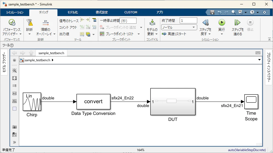Screen dimensions: 273x153
Task: Step the simulation forward
Action: pos(237,23)
